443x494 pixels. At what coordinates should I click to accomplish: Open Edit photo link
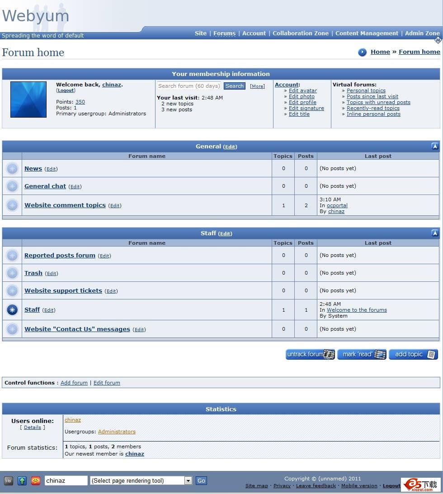pyautogui.click(x=302, y=97)
